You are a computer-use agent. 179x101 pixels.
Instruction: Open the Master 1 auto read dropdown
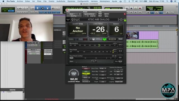coord(35,54)
